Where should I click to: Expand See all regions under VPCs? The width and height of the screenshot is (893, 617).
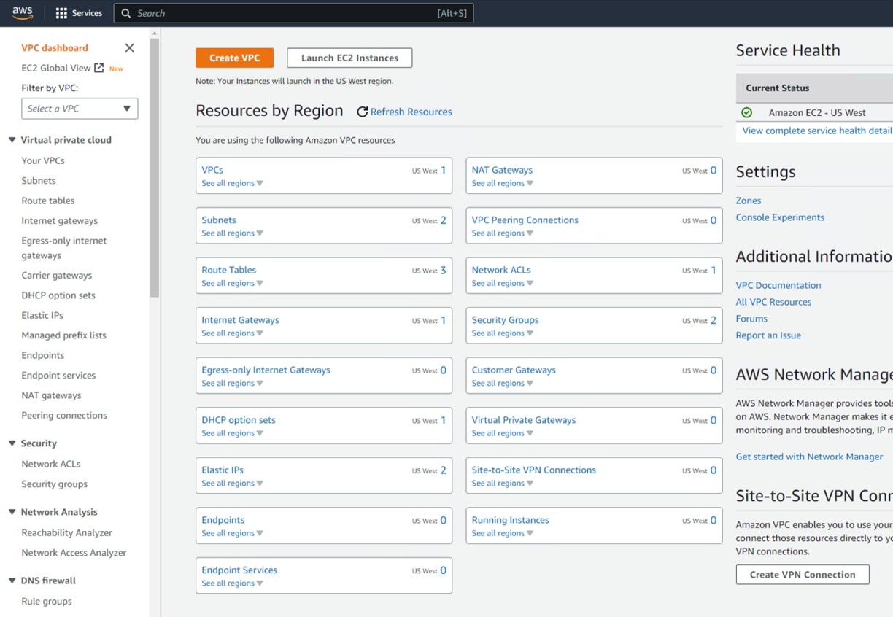[x=232, y=183]
